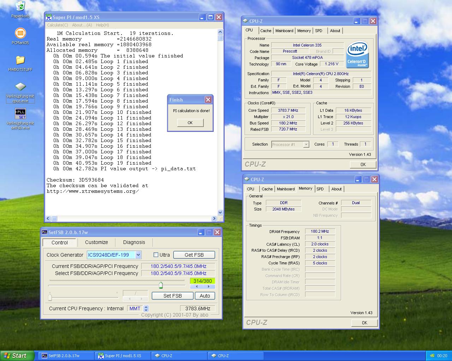The image size is (452, 361).
Task: Switch to the Diagnosis tab in SetFSB
Action: point(134,242)
